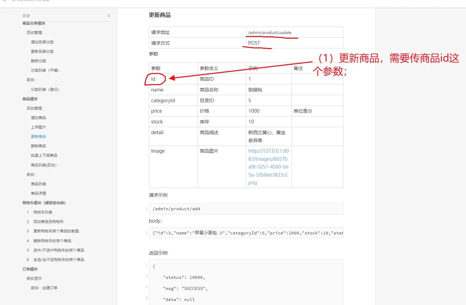Image resolution: width=466 pixels, height=305 pixels.
Task: Click the 1000 price example value
Action: (x=254, y=111)
